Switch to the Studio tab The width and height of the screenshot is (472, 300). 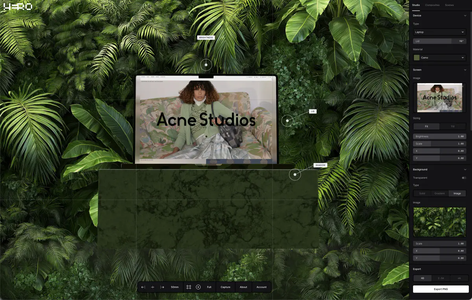coord(416,5)
